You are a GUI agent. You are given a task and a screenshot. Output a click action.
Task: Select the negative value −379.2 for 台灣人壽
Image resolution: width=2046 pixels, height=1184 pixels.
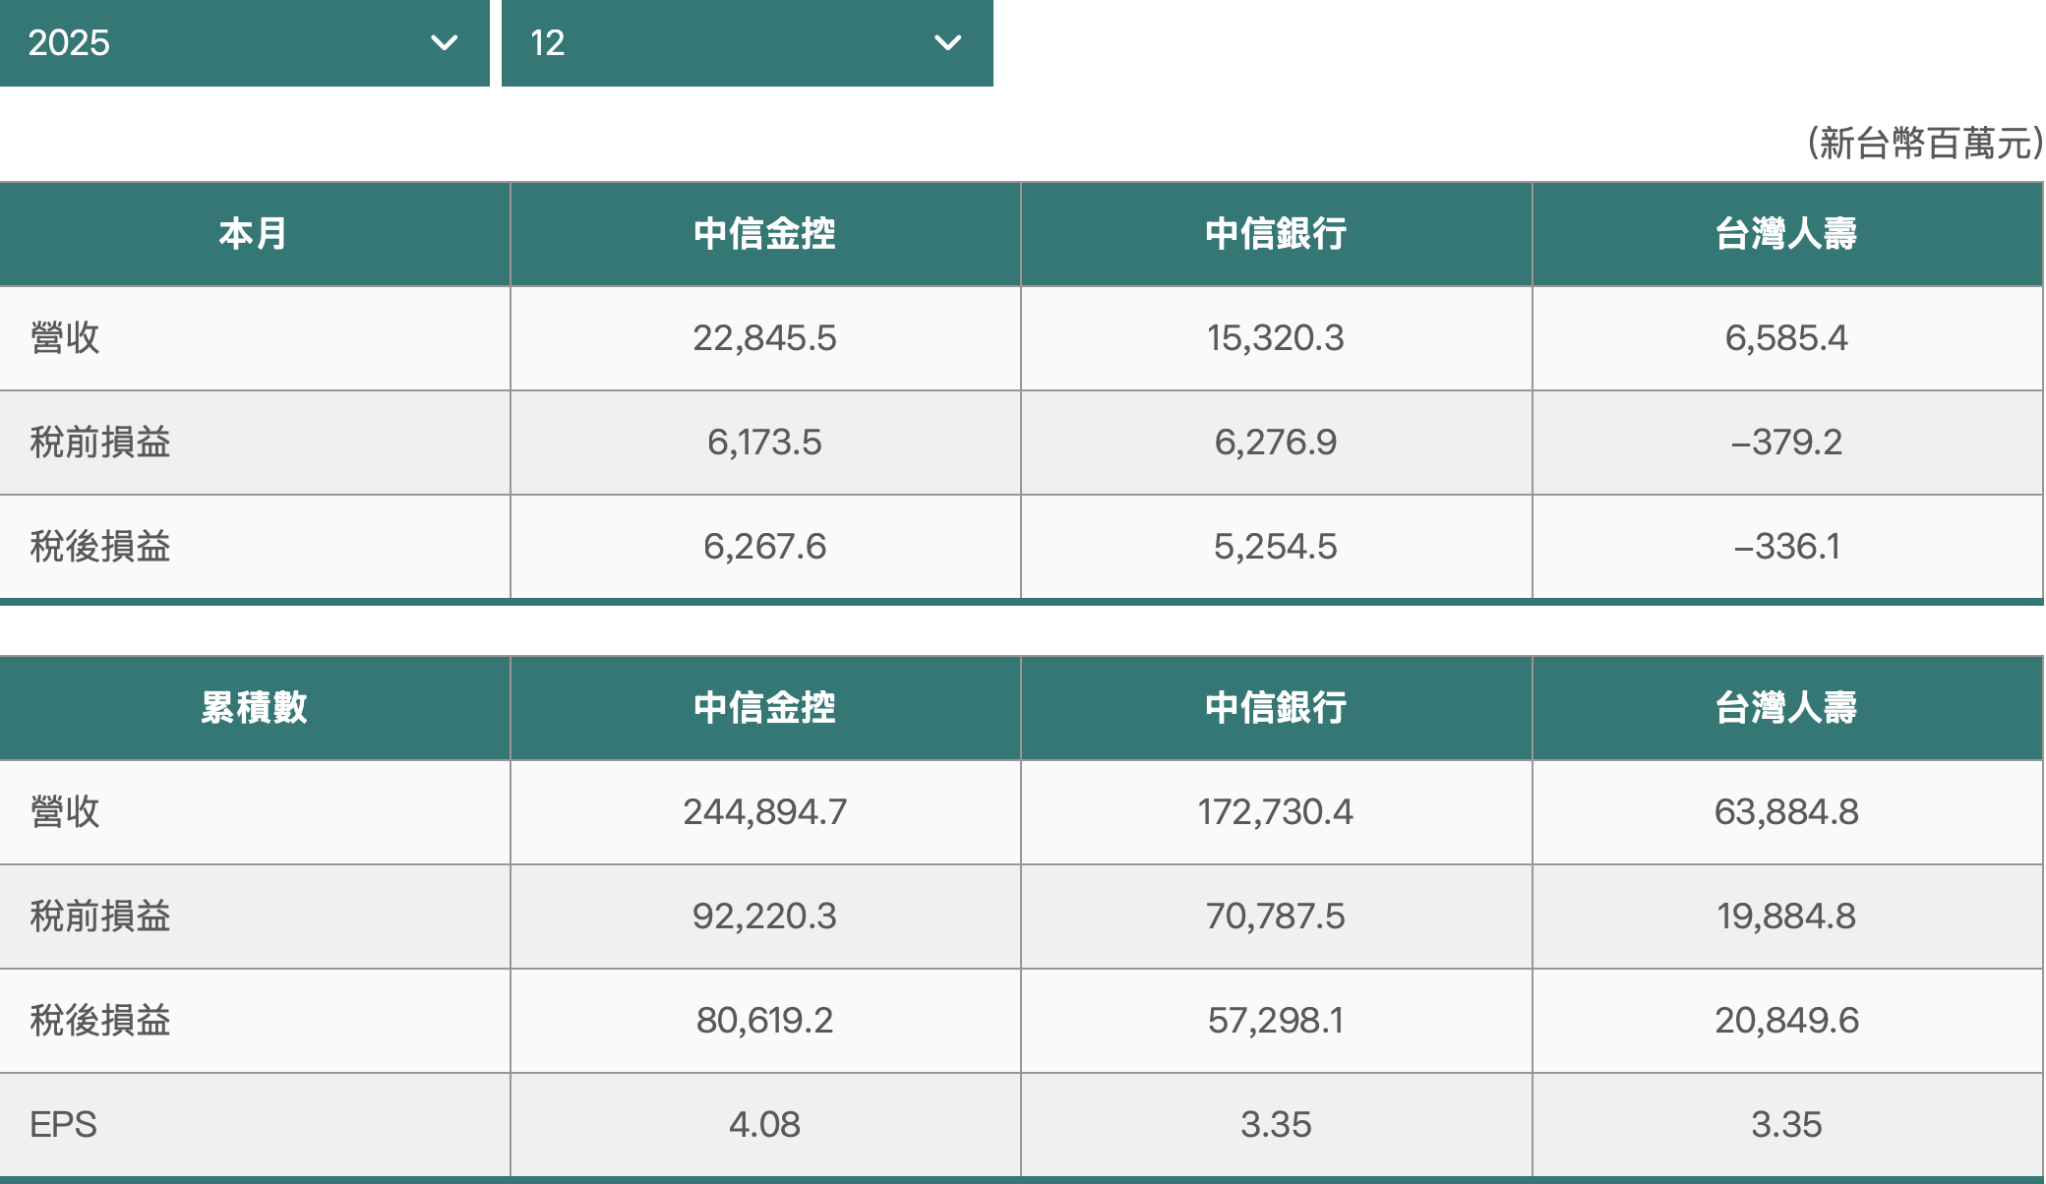1787,442
